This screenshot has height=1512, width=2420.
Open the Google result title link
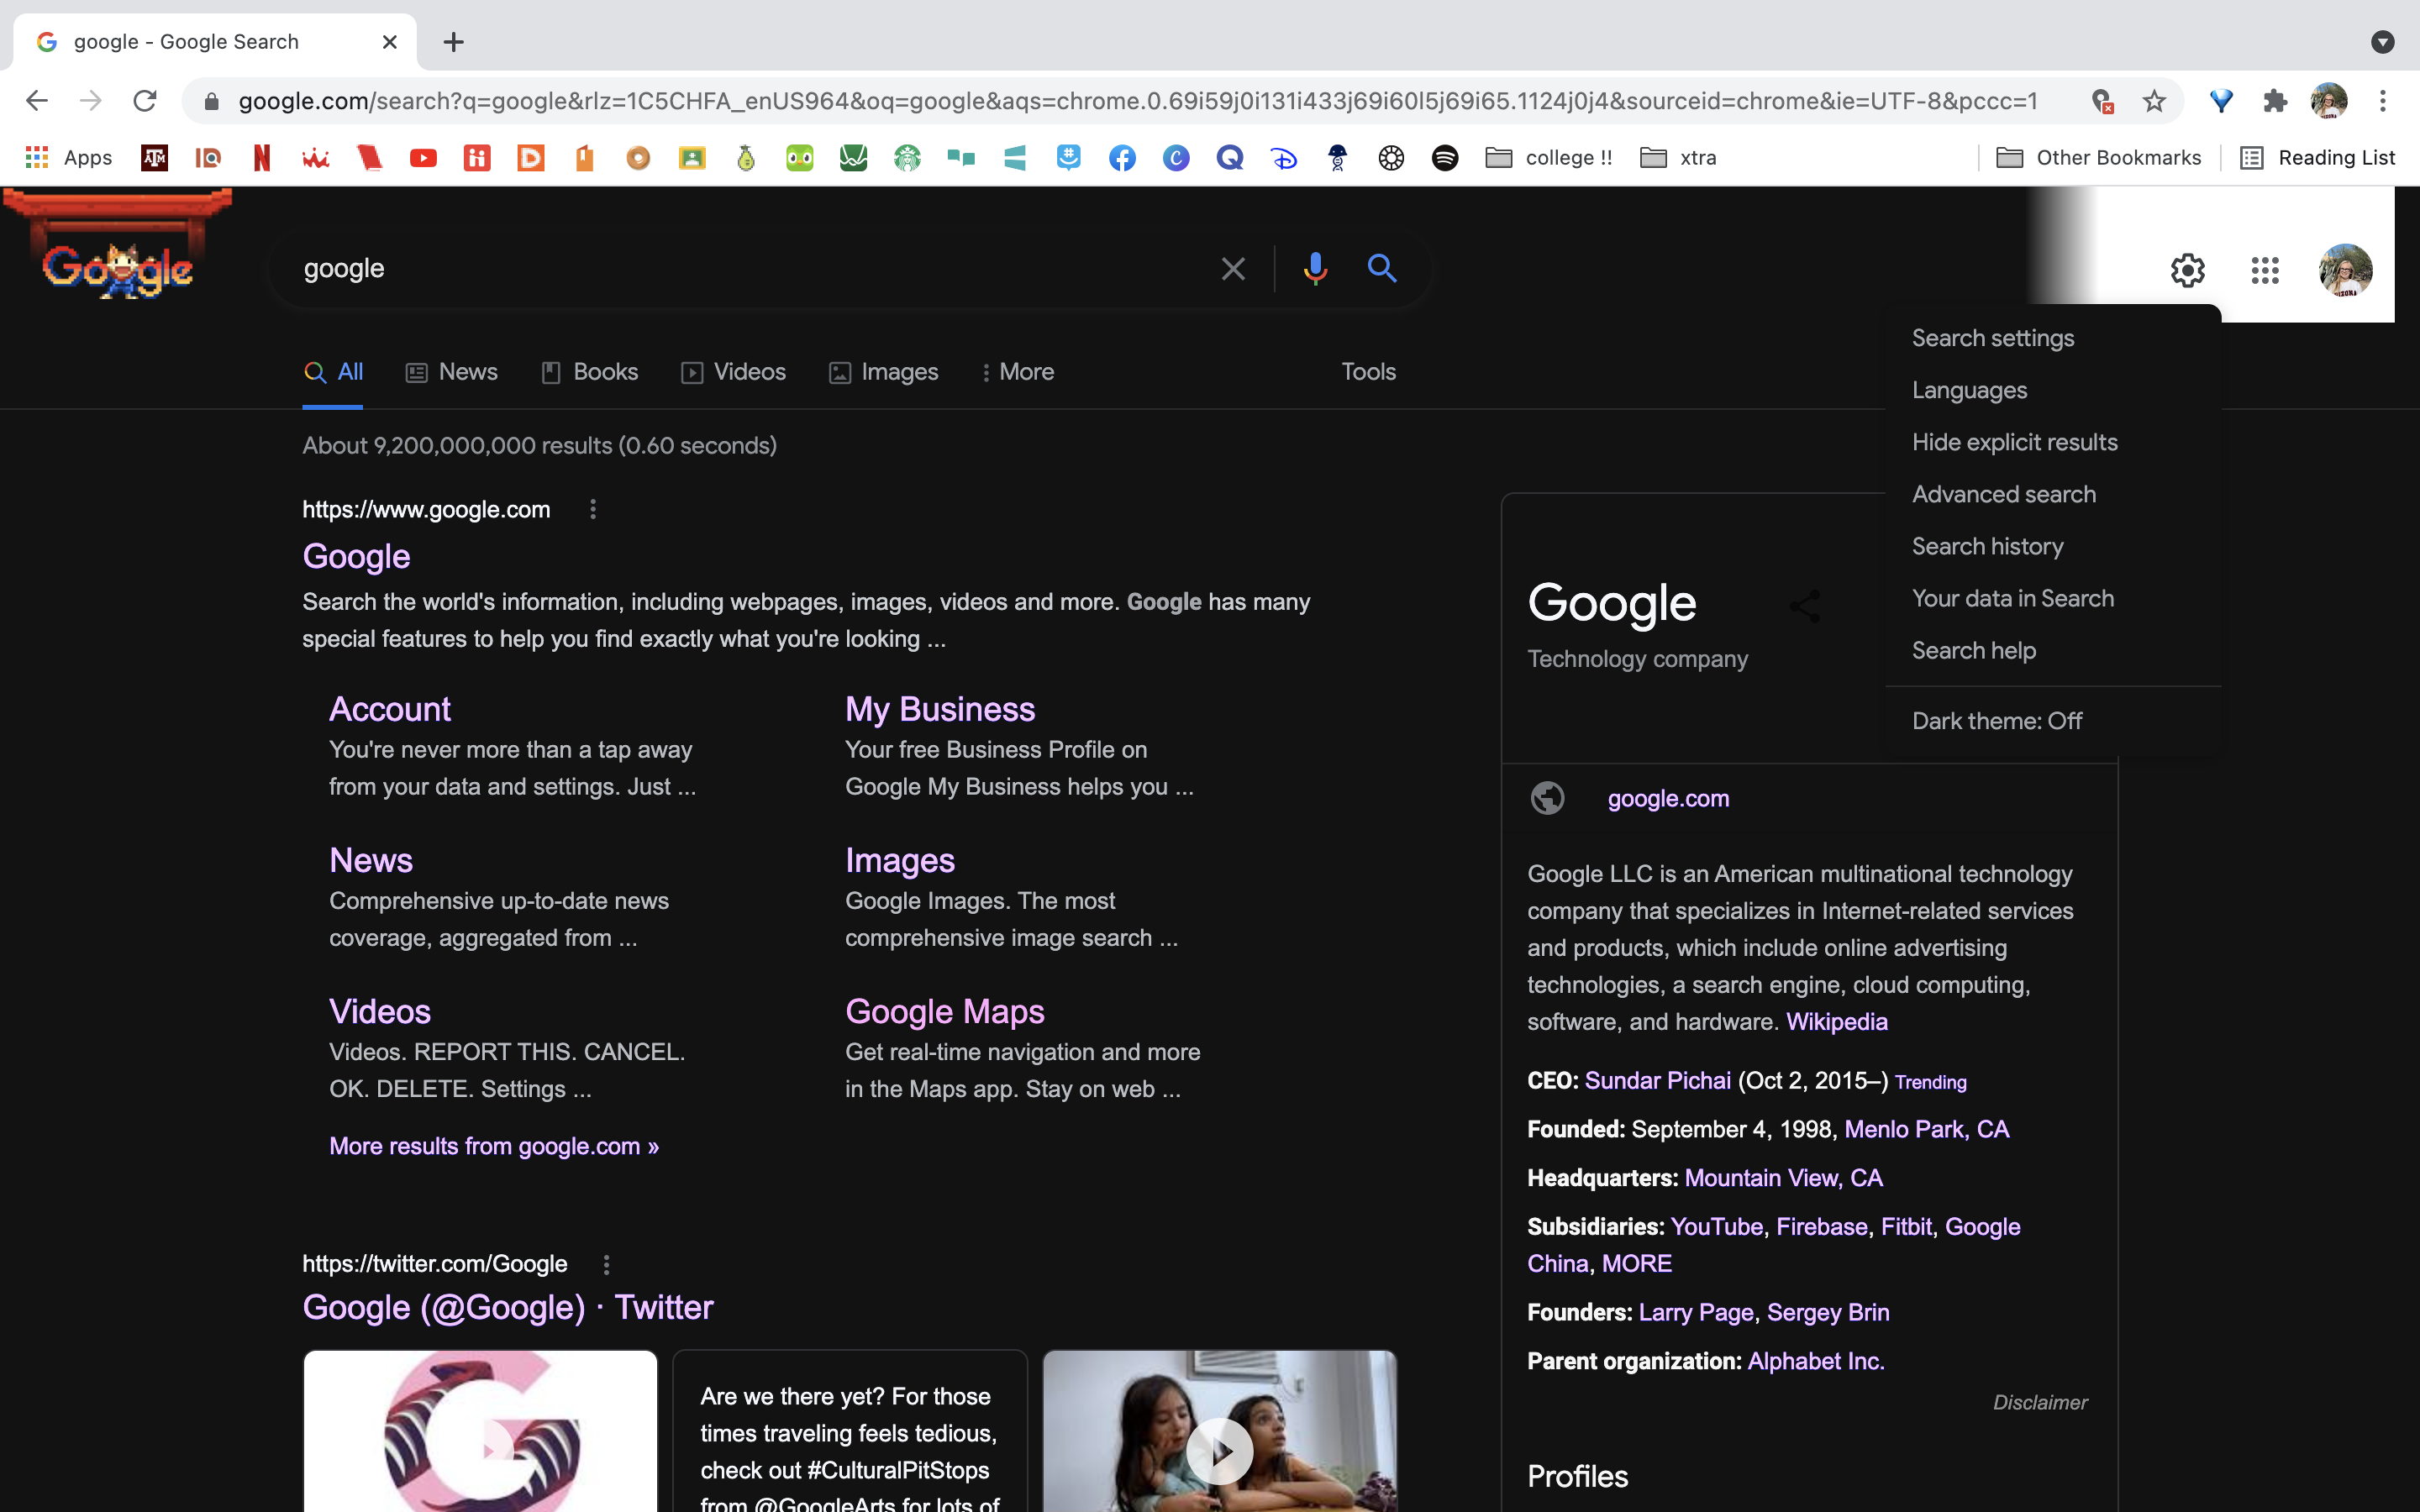[356, 556]
